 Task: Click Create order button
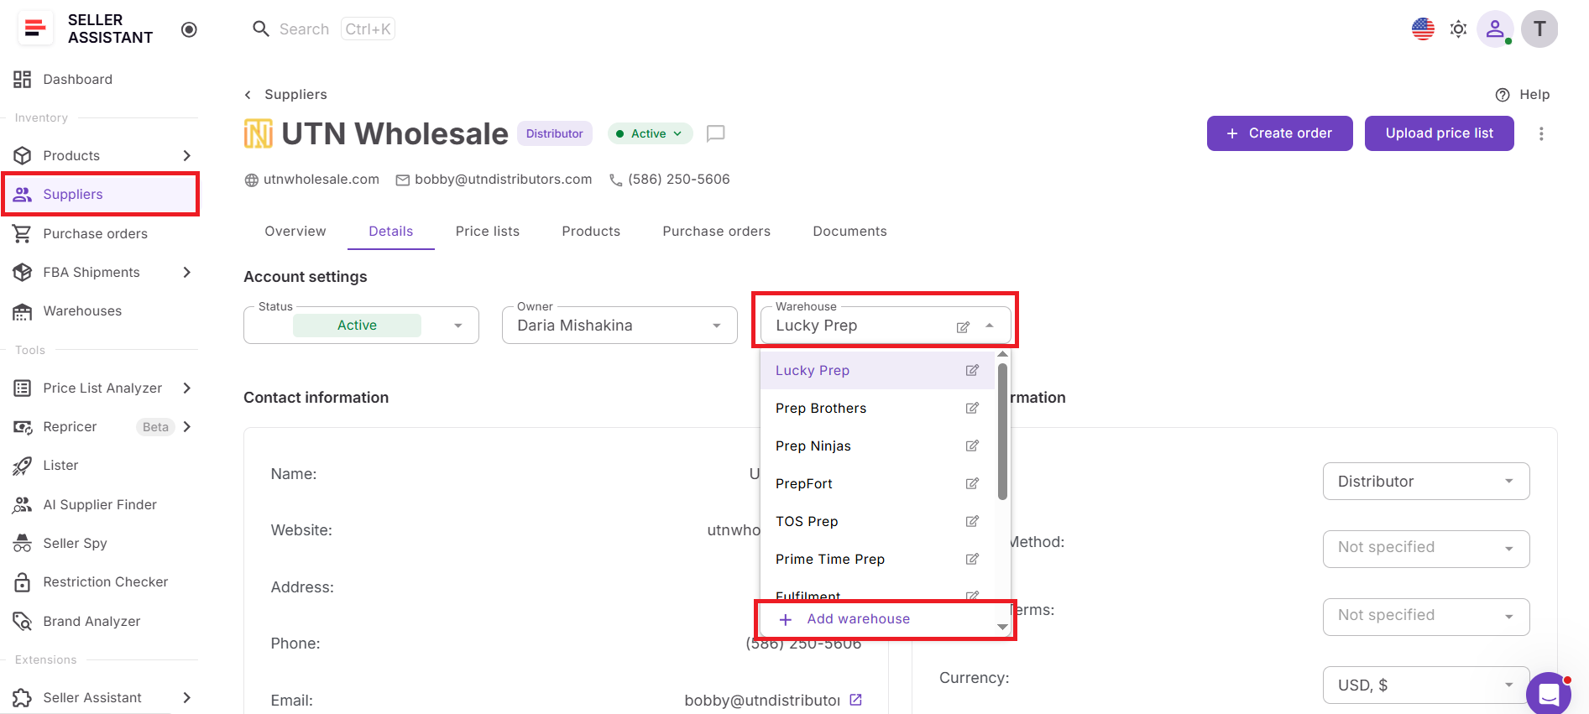[x=1279, y=133]
